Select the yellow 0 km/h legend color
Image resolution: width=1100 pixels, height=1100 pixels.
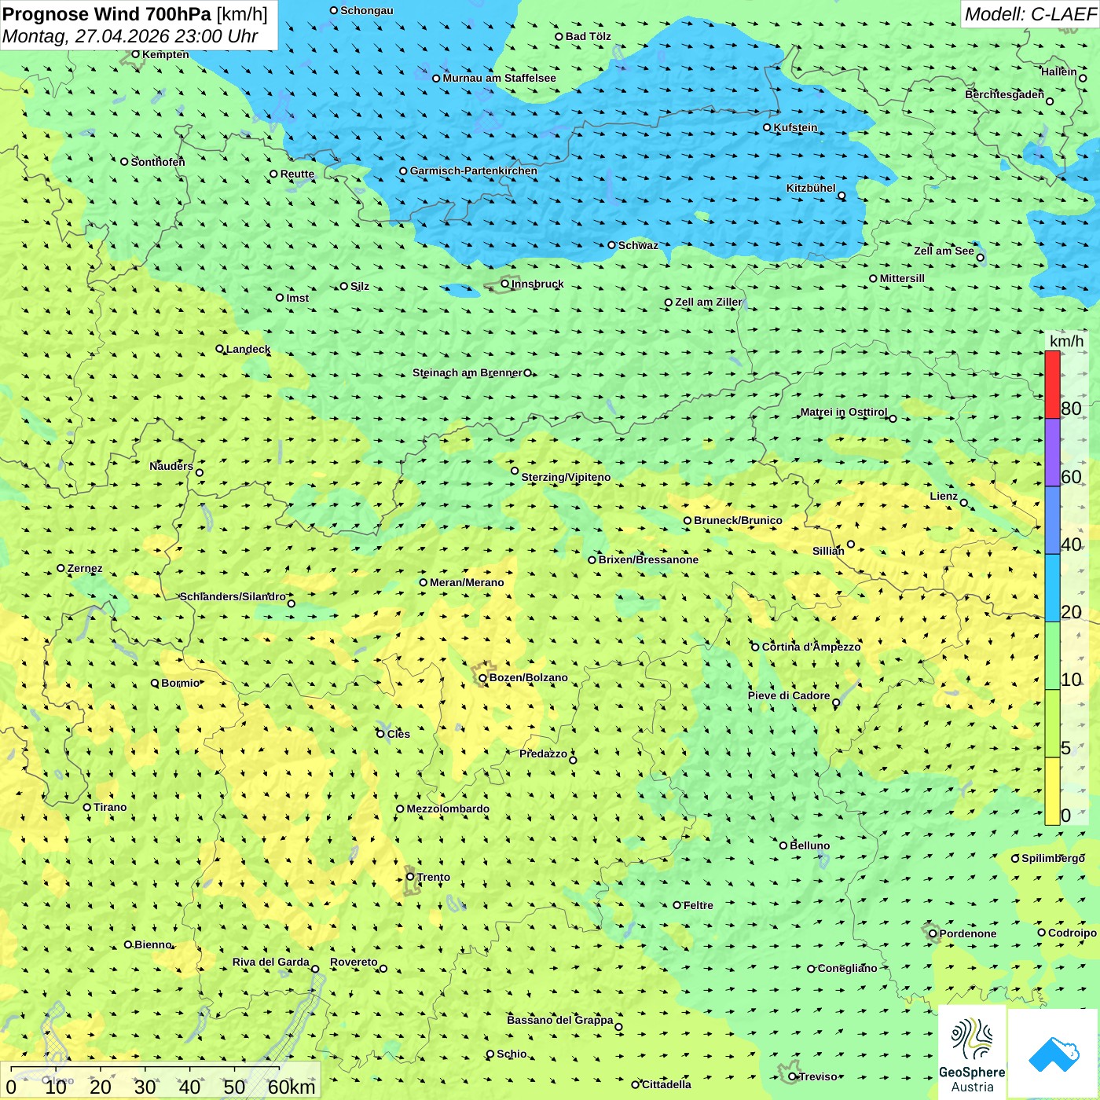pos(1052,791)
